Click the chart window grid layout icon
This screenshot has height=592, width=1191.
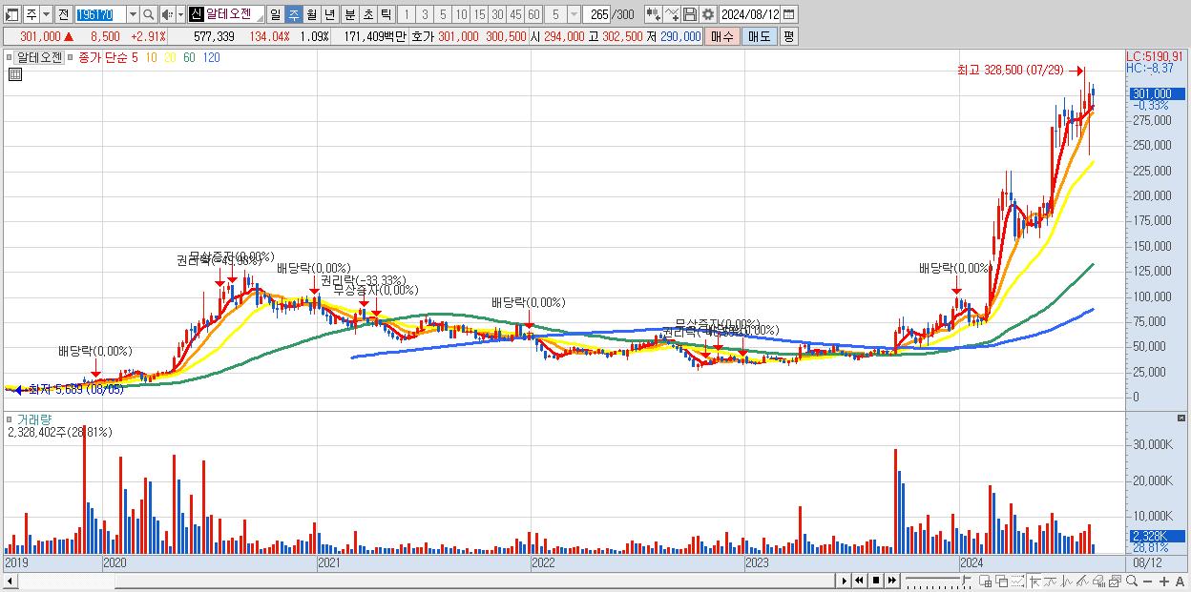point(985,581)
